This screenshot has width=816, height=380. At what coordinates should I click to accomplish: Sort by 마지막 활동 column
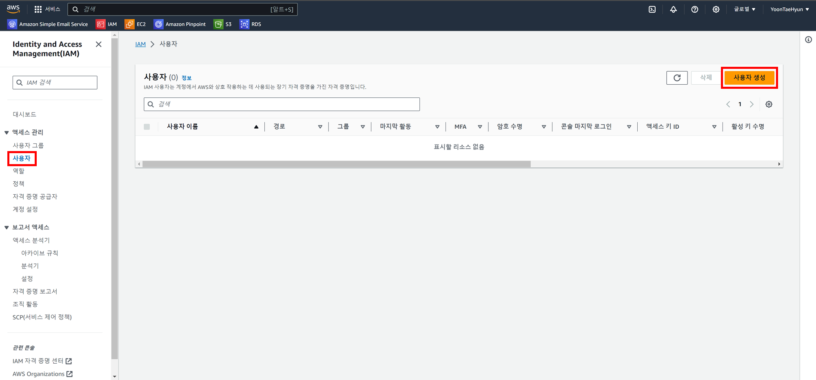(x=437, y=127)
